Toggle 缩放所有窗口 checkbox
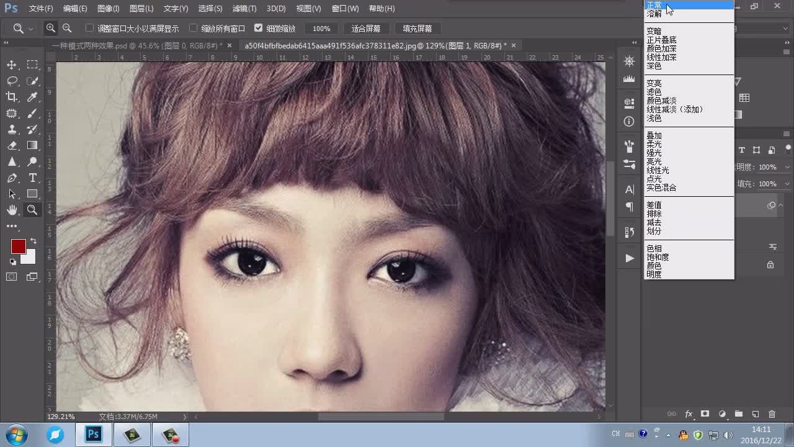The image size is (794, 447). [193, 28]
